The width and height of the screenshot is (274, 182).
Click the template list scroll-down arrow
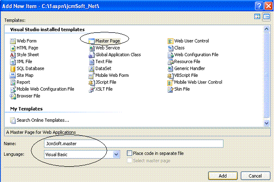(x=266, y=123)
